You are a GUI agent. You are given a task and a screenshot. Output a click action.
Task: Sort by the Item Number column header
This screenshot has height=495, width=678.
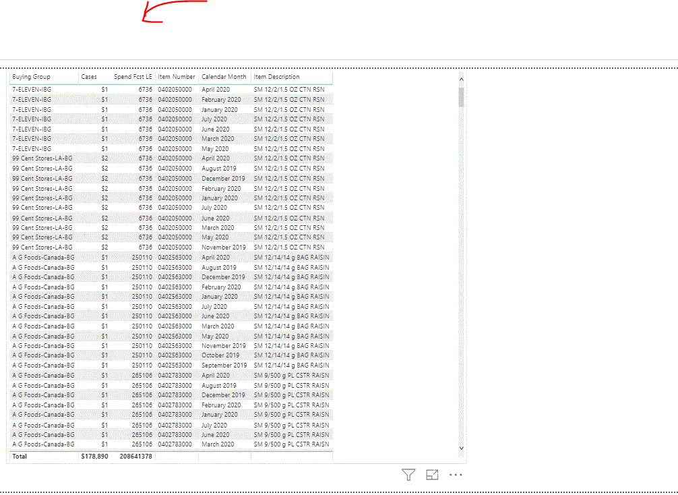click(177, 77)
